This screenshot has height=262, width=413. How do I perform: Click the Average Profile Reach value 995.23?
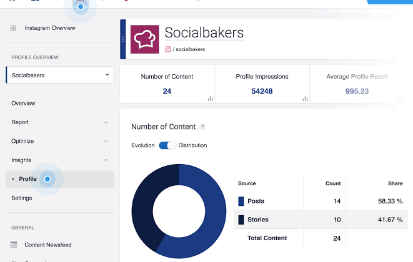pyautogui.click(x=357, y=91)
